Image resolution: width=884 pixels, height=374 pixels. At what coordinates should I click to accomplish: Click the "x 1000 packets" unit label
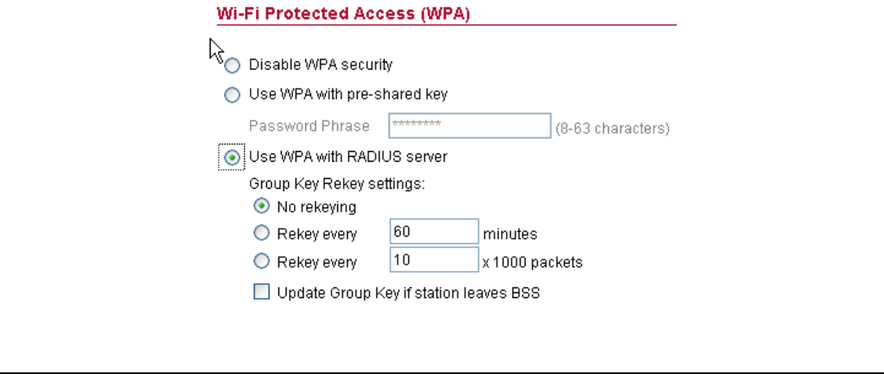[x=534, y=263]
